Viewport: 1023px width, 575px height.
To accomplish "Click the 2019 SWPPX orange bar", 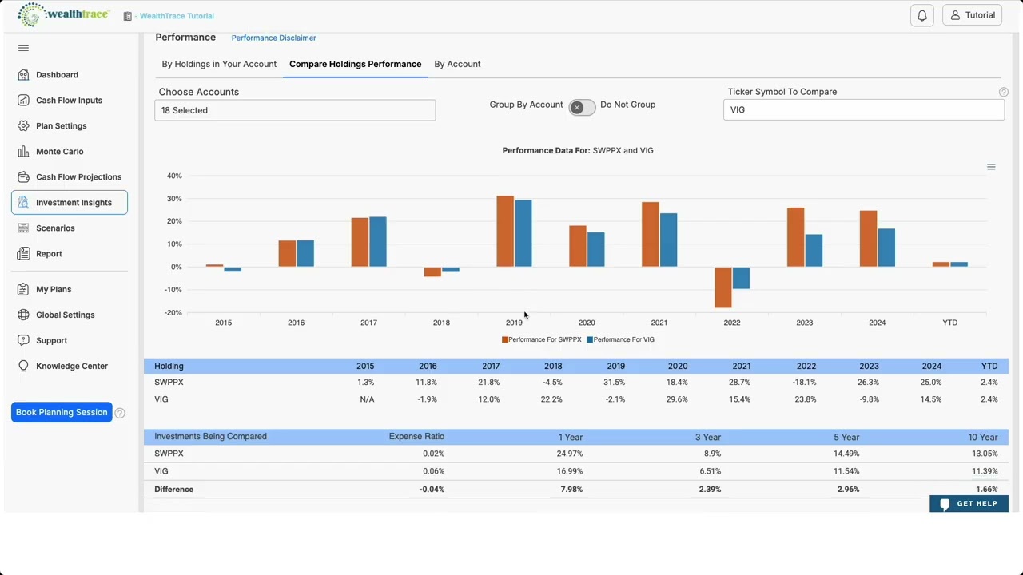I will 505,231.
